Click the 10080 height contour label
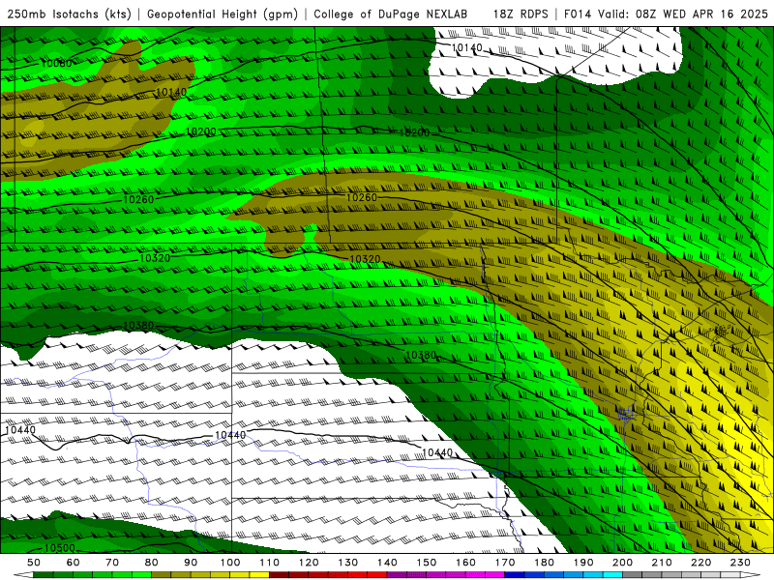The image size is (774, 580). [56, 63]
